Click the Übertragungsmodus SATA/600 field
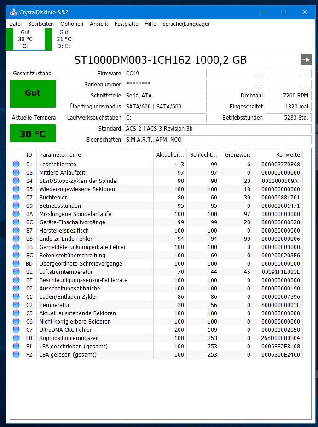This screenshot has height=427, width=318. click(x=165, y=107)
